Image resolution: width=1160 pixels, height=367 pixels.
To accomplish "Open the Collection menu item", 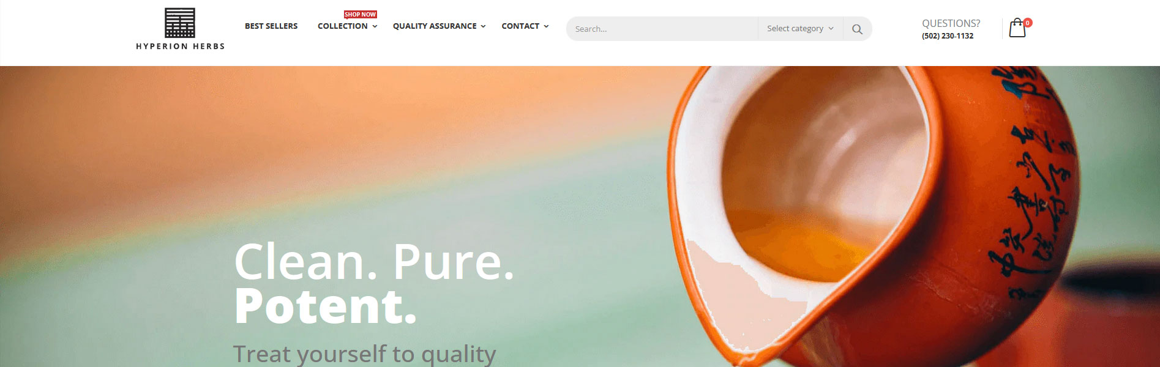I will [343, 26].
